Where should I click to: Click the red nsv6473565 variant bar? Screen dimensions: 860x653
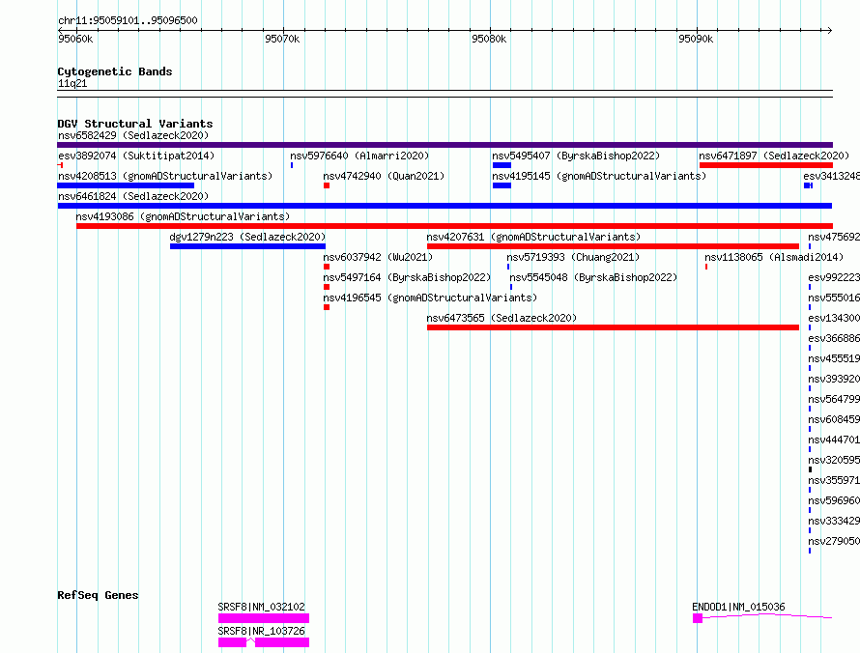[614, 327]
